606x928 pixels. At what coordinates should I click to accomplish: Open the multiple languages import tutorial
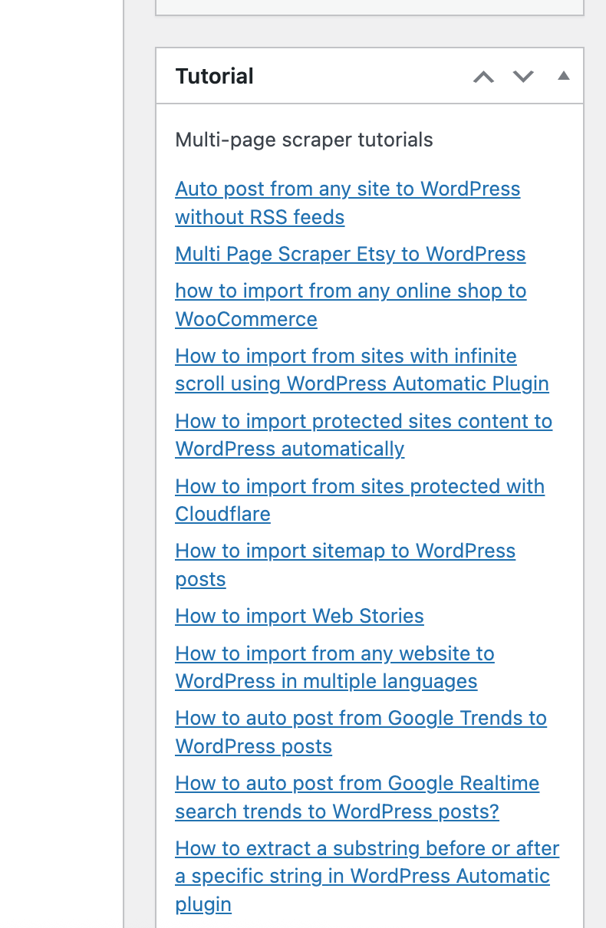coord(334,654)
